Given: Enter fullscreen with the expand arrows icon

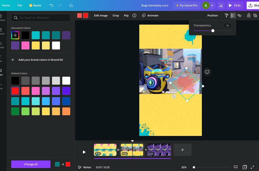Looking at the screenshot, I should (252, 167).
